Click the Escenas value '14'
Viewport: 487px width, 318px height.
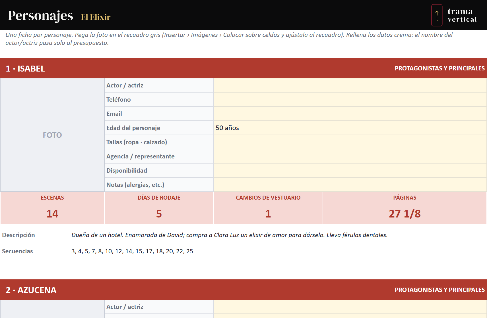click(x=52, y=214)
